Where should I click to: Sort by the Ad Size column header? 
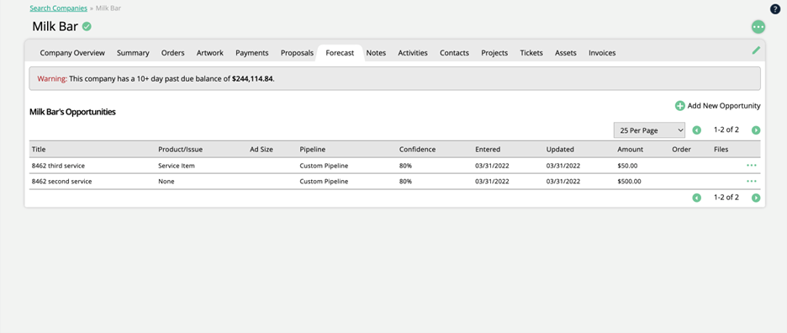(x=261, y=149)
